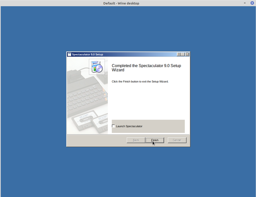Click the gray panel right of Launch Spectaculator
Image resolution: width=256 pixels, height=197 pixels.
[x=166, y=126]
